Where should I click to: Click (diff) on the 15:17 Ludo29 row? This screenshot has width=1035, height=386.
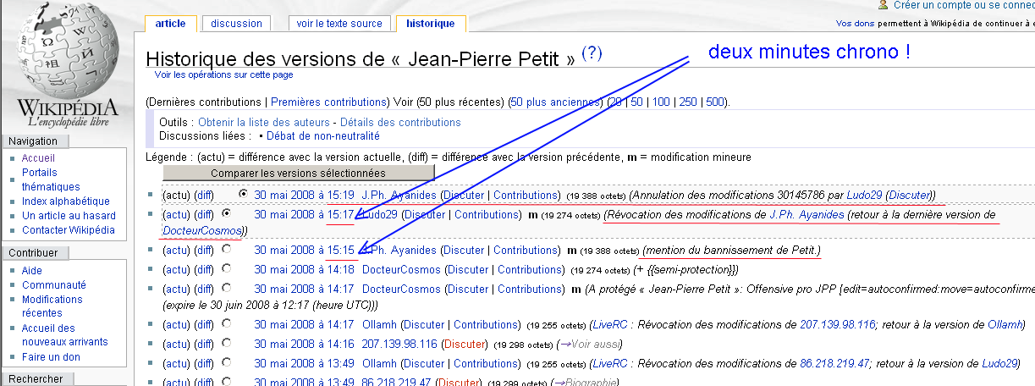pos(204,215)
